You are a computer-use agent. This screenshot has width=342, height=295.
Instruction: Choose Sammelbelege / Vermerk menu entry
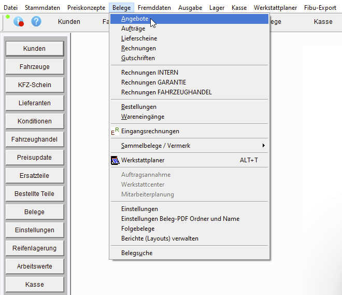click(x=189, y=146)
